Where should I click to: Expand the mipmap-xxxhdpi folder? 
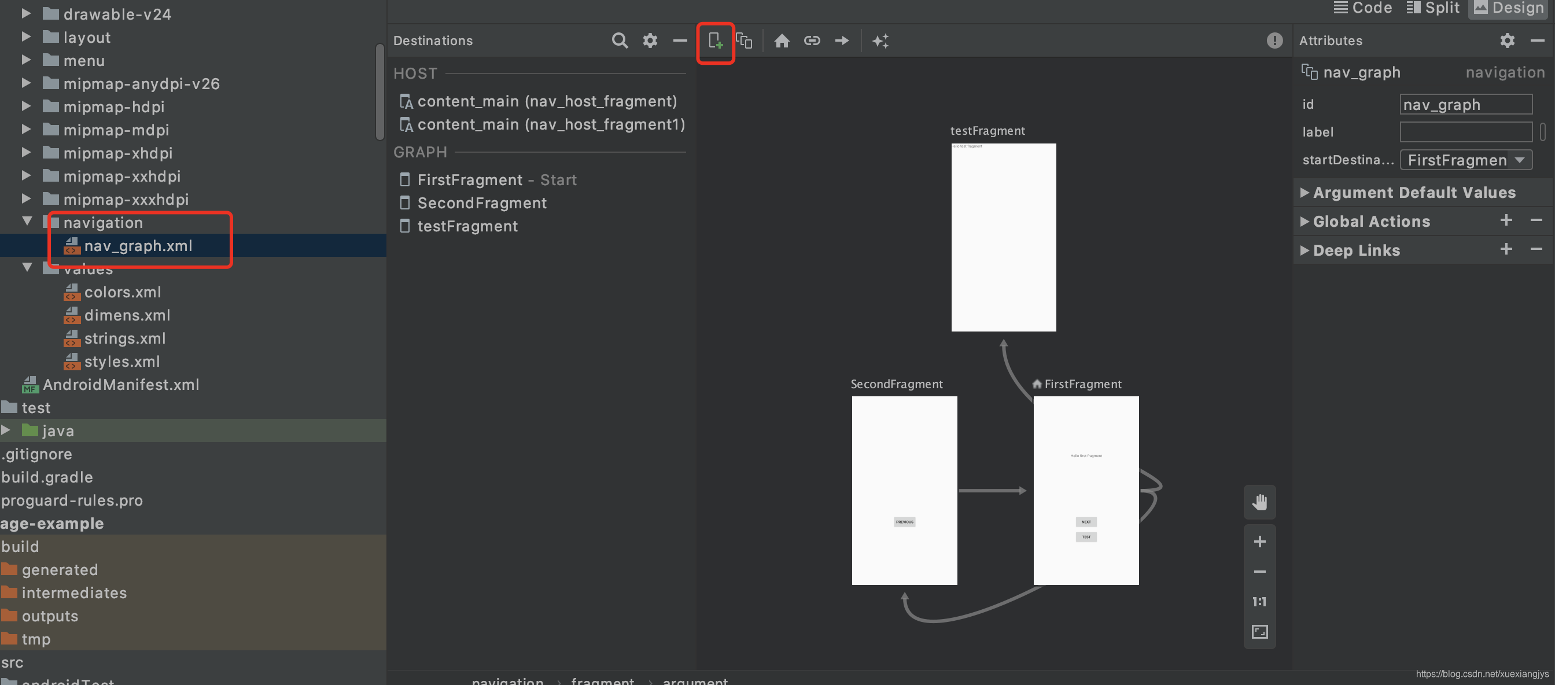(26, 198)
